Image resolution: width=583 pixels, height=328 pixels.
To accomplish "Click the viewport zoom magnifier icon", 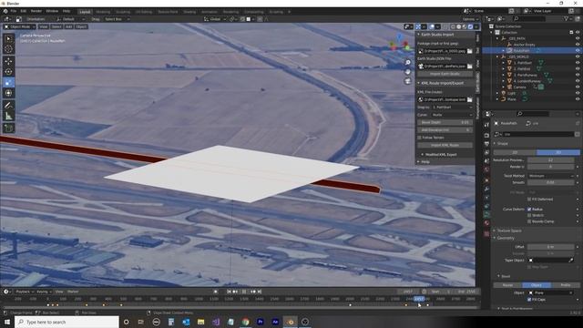I will [408, 63].
